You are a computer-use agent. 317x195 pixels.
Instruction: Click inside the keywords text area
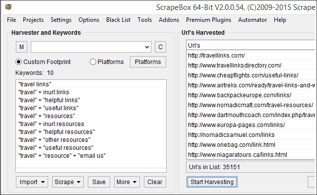[91, 126]
